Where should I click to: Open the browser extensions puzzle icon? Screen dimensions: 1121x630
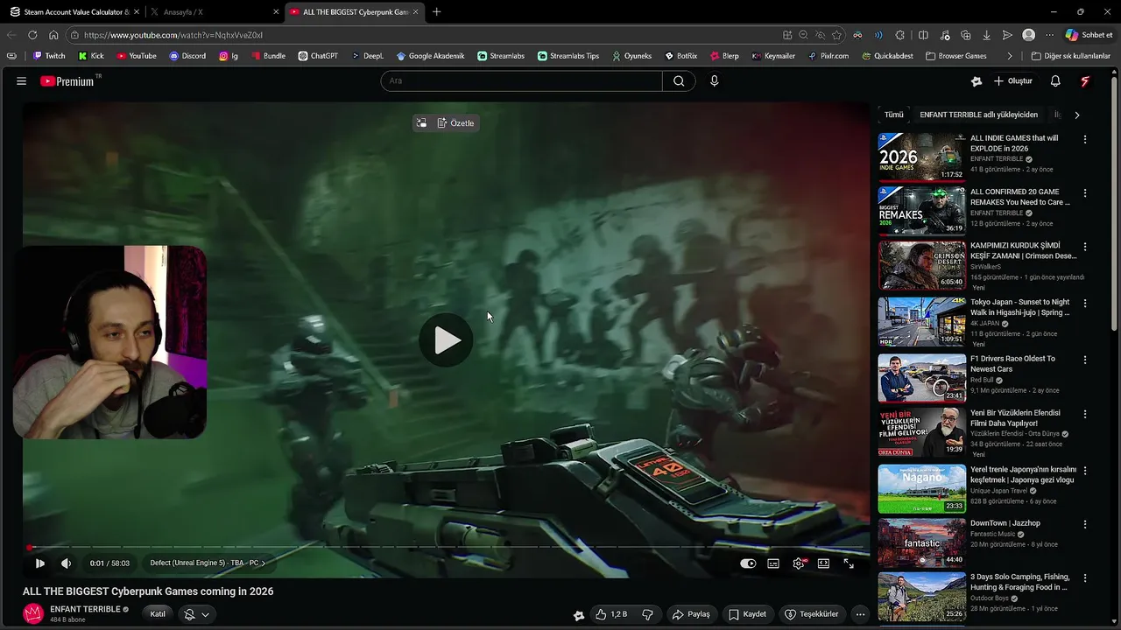click(900, 35)
